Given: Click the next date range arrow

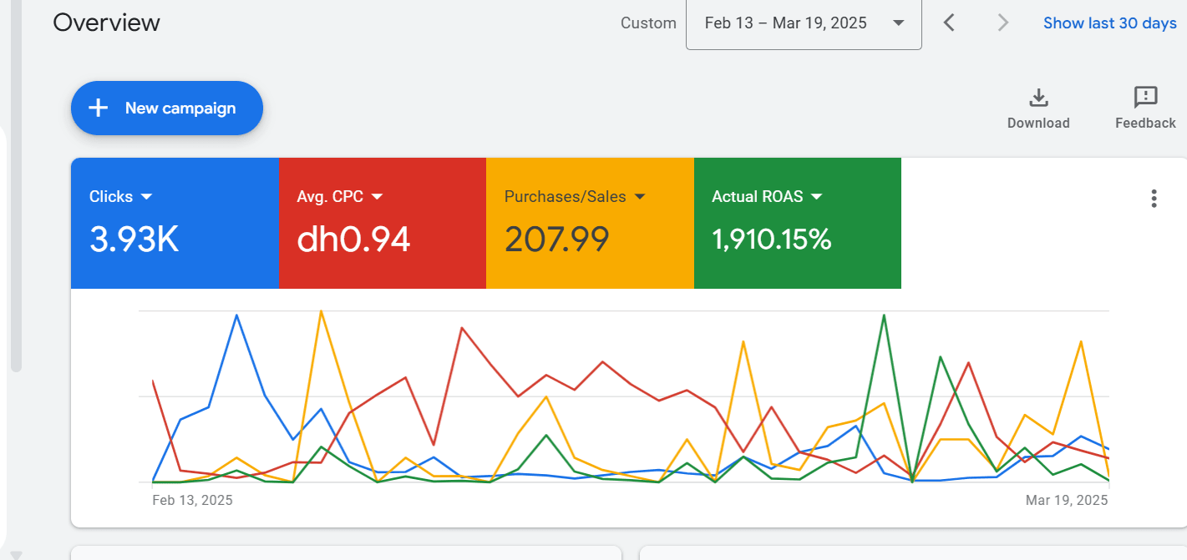Looking at the screenshot, I should (1003, 23).
